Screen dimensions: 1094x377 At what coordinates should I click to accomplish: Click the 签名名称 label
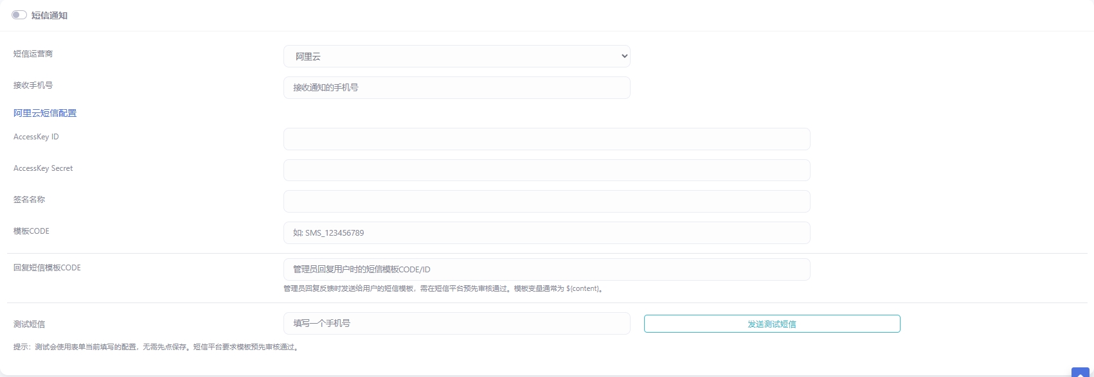pos(30,200)
